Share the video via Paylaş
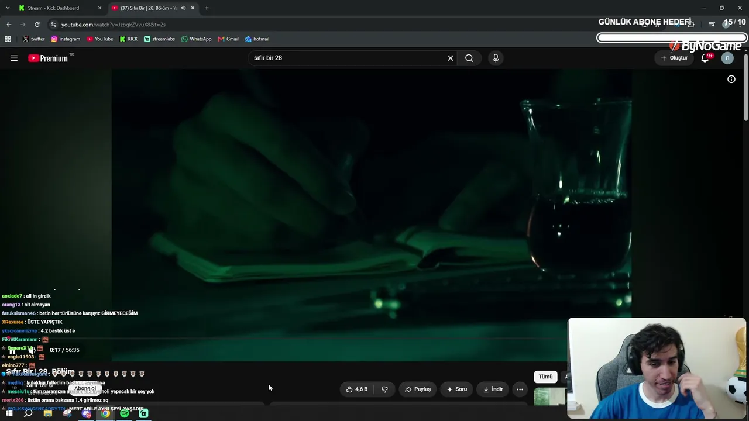 (x=417, y=389)
